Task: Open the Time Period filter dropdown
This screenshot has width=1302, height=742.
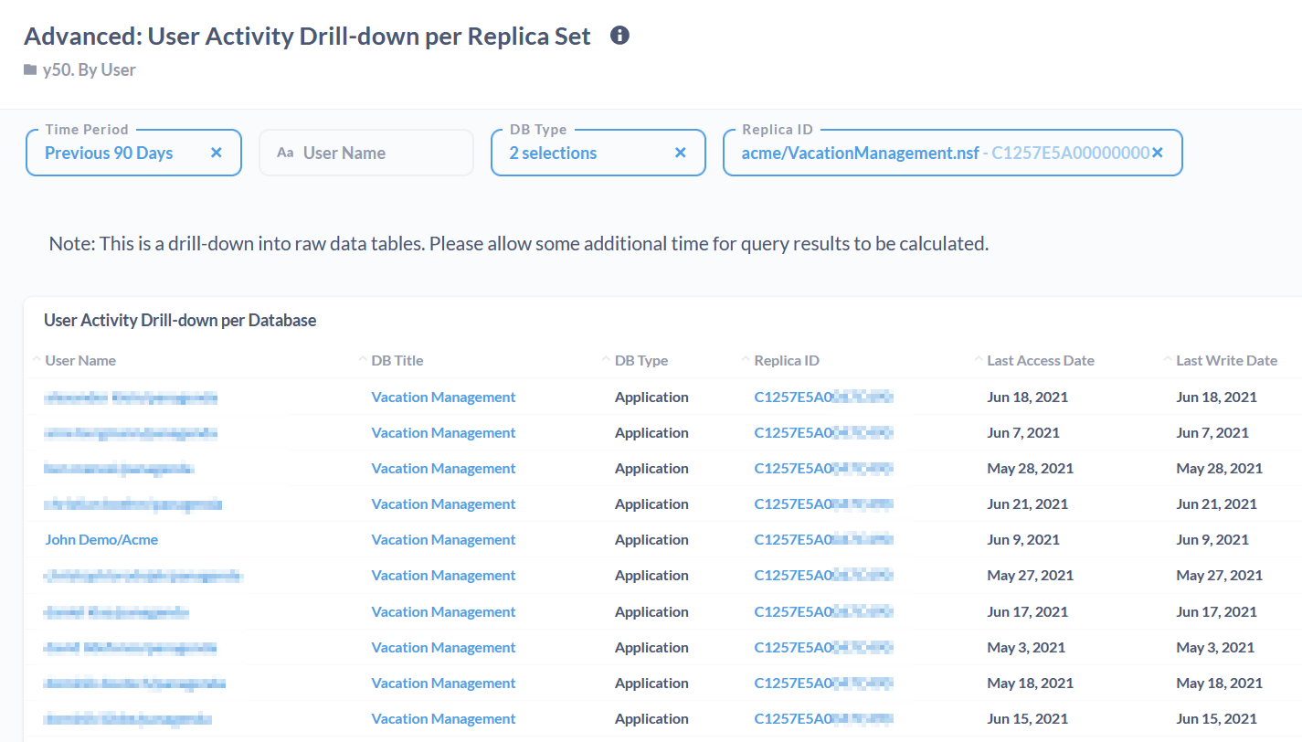Action: point(110,153)
